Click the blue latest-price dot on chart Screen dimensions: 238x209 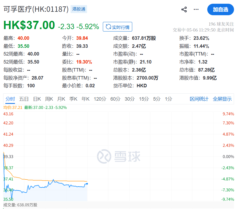[x=87, y=184]
